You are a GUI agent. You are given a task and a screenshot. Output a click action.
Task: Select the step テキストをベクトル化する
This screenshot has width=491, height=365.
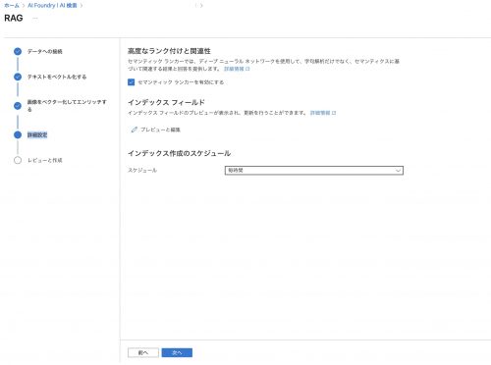coord(57,77)
